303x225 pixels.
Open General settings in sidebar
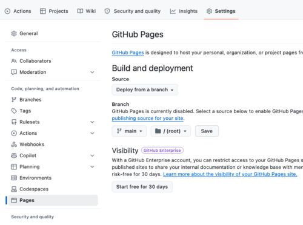tap(53, 33)
